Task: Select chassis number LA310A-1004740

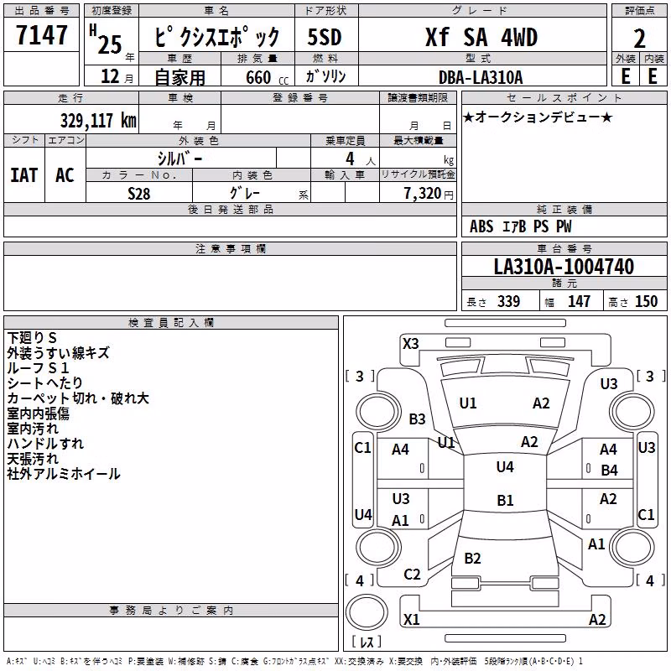Action: coord(564,267)
